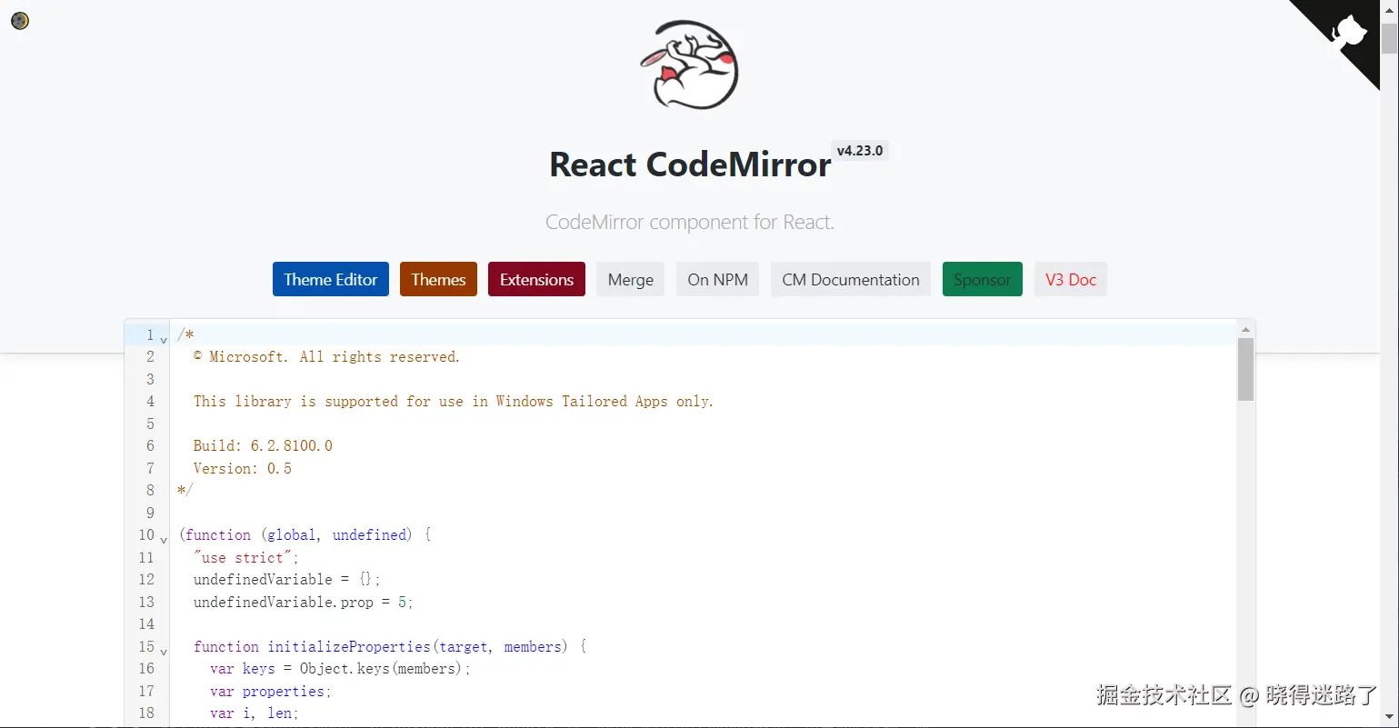Click the "Version: 0.5" line

pos(242,468)
